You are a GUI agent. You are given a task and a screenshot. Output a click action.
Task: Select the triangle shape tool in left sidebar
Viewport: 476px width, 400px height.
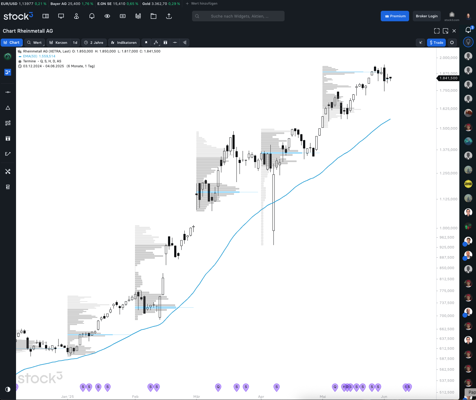click(8, 108)
